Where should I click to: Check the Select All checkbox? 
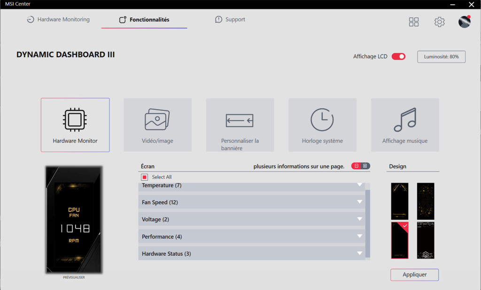(145, 177)
